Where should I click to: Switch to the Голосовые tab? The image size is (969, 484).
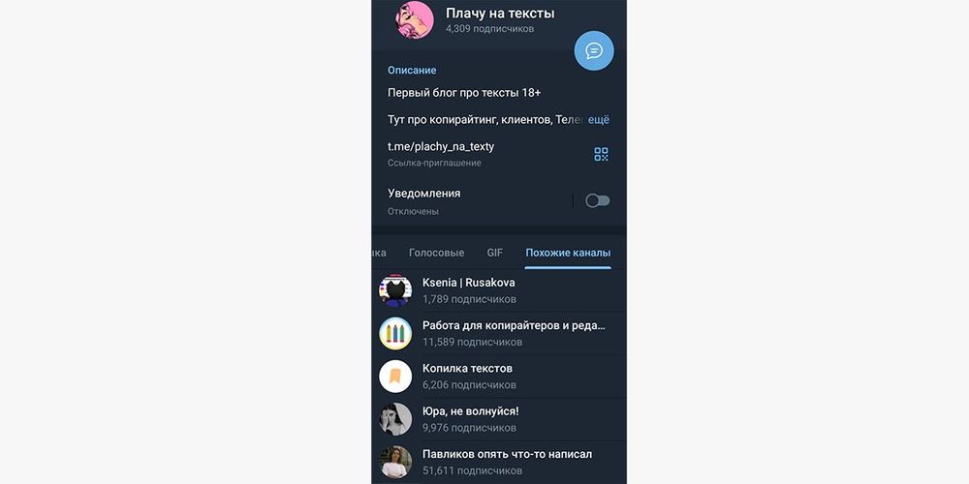[436, 253]
